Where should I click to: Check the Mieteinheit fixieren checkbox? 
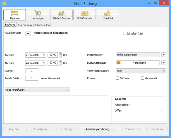(143, 78)
